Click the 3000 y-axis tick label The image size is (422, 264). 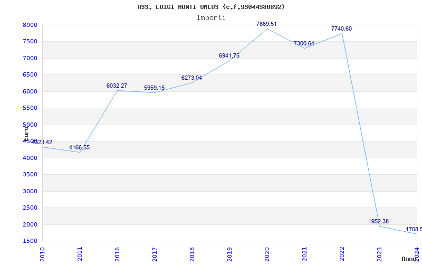[30, 191]
